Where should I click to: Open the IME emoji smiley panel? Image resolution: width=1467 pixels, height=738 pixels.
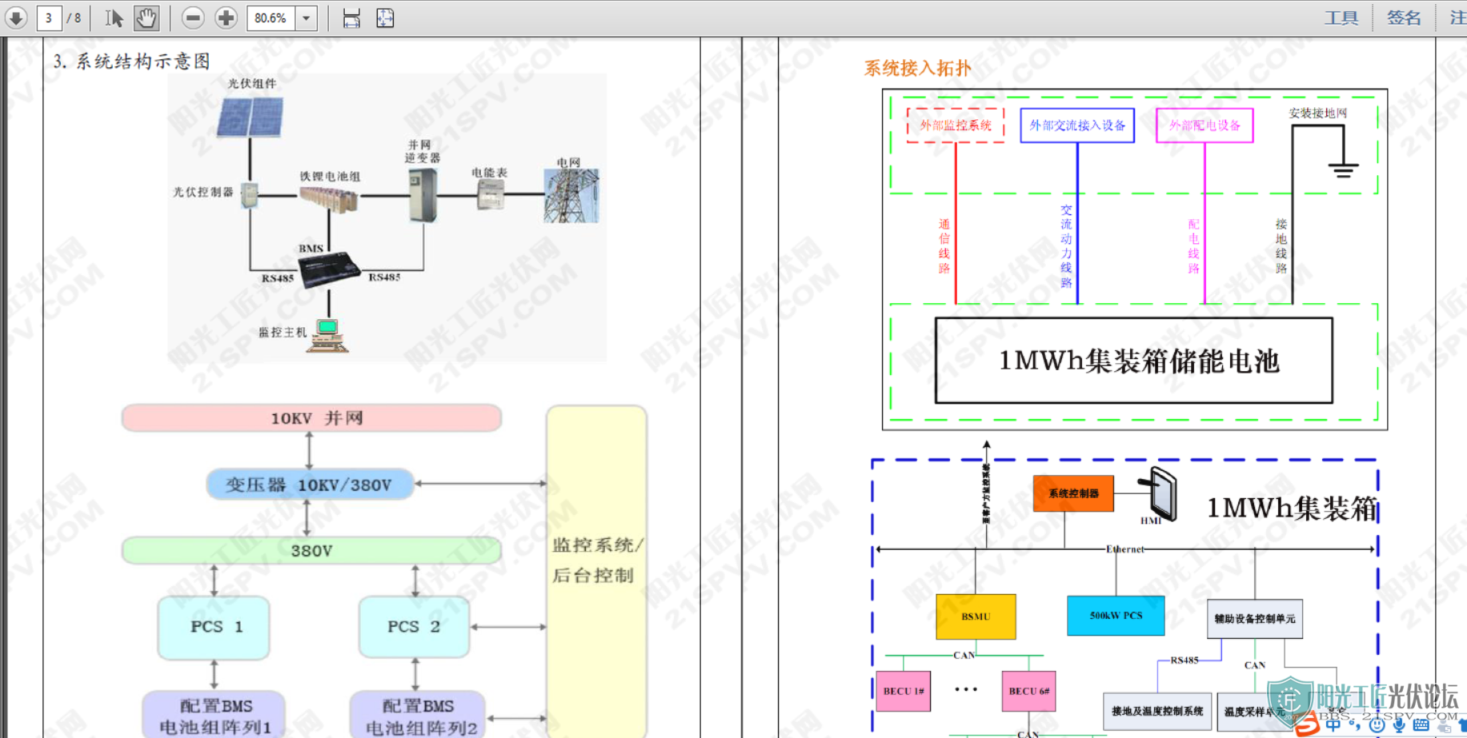tap(1377, 726)
